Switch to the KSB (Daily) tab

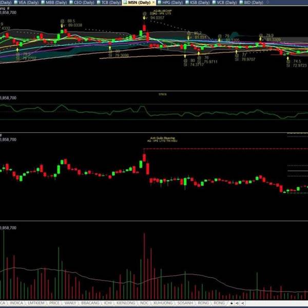point(197,3)
